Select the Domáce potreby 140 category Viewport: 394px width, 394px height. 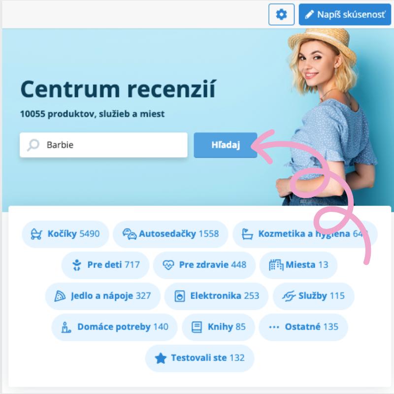[x=114, y=327]
